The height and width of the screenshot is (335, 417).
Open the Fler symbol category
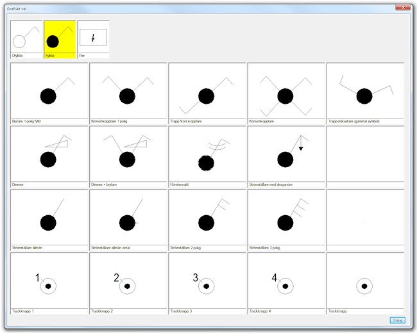tap(93, 38)
